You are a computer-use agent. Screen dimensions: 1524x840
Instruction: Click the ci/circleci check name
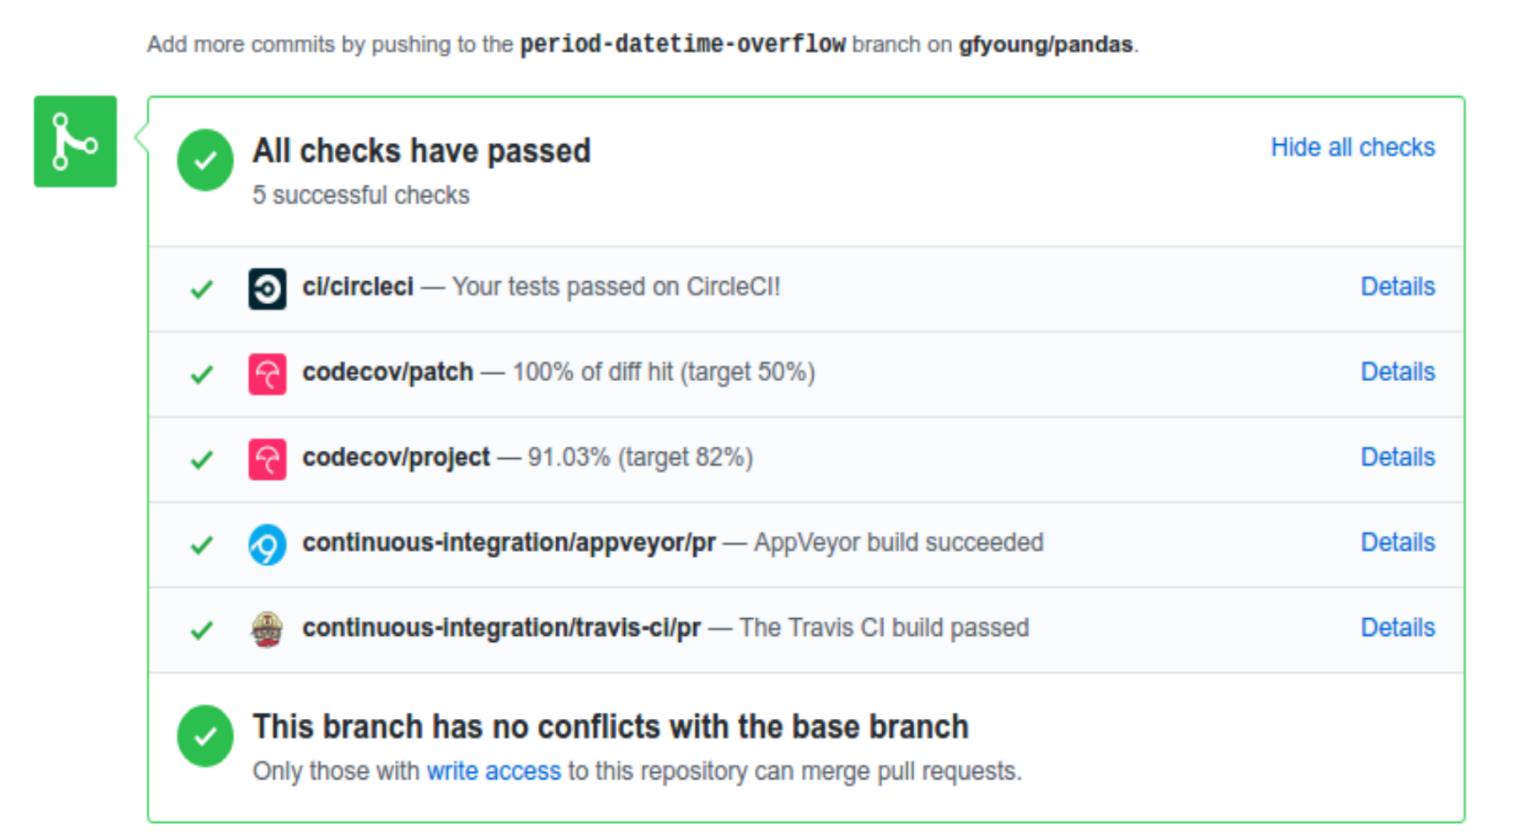coord(357,286)
